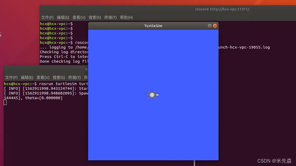Open 编辑(E) menu in roscore terminal
296x166 pixels.
(x=63, y=17)
